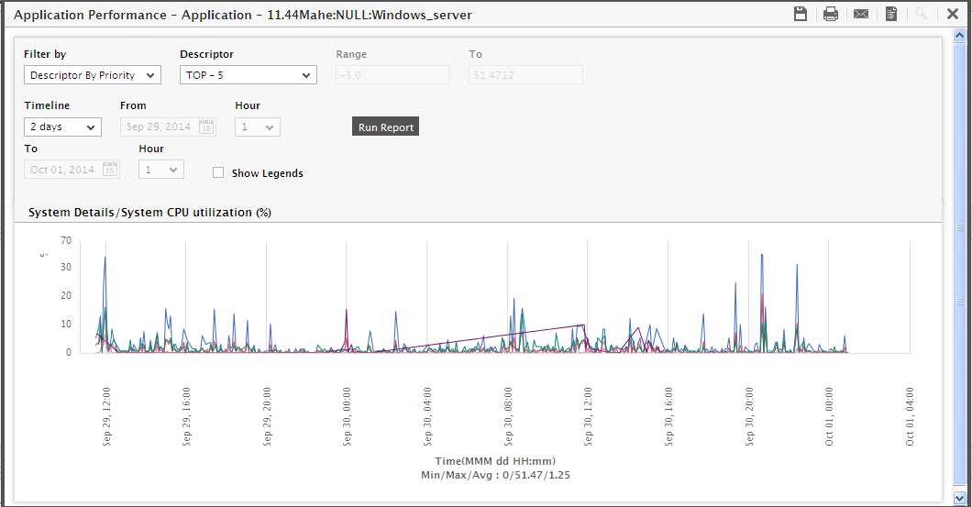This screenshot has width=972, height=507.
Task: Open the From date calendar icon
Action: (x=206, y=127)
